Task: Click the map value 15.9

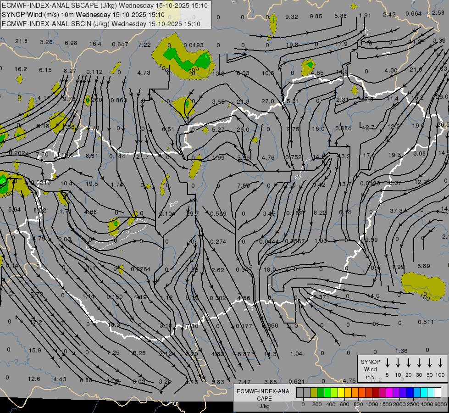Action: click(x=35, y=351)
